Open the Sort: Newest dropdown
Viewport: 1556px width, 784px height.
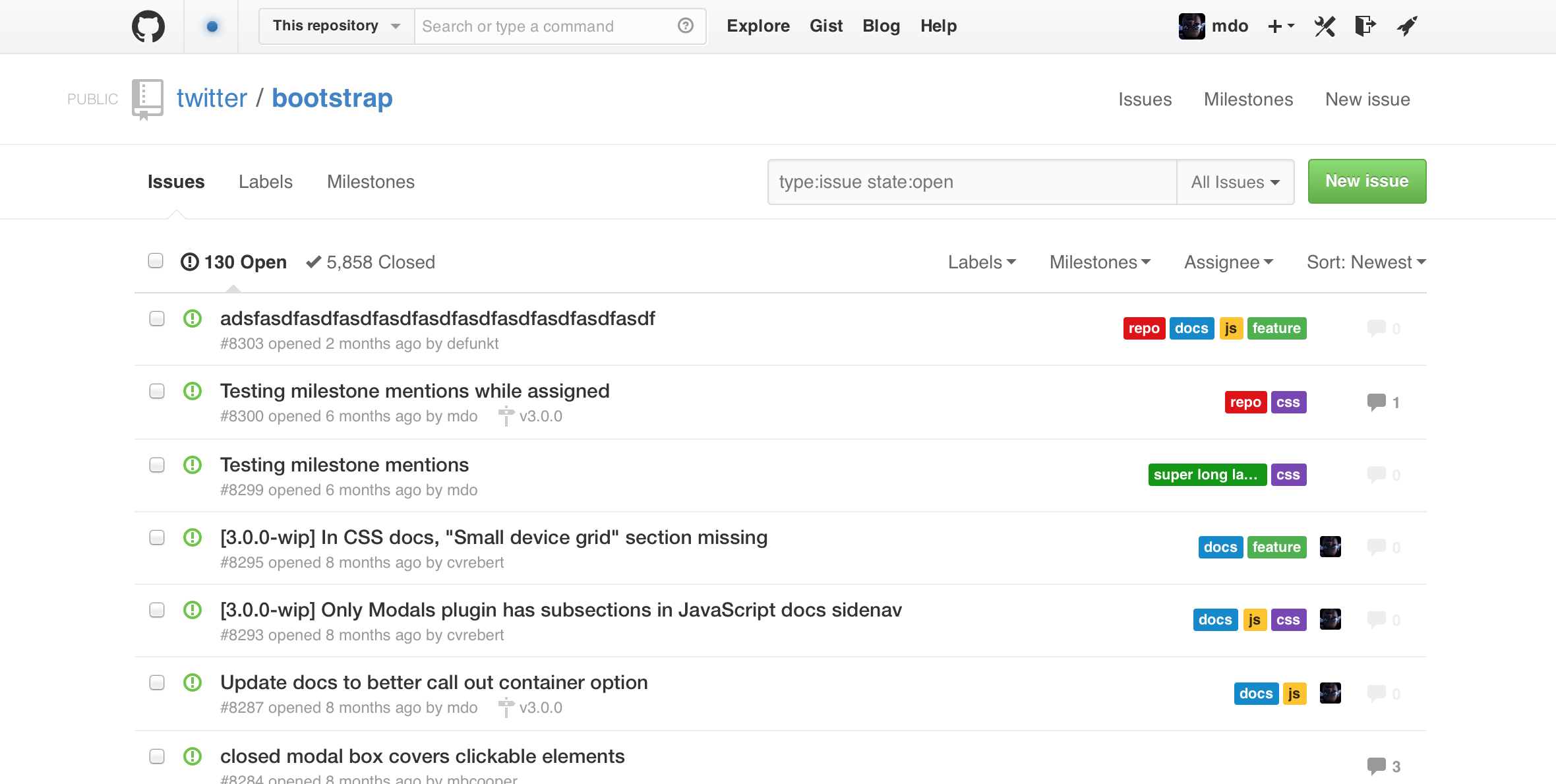pyautogui.click(x=1366, y=262)
